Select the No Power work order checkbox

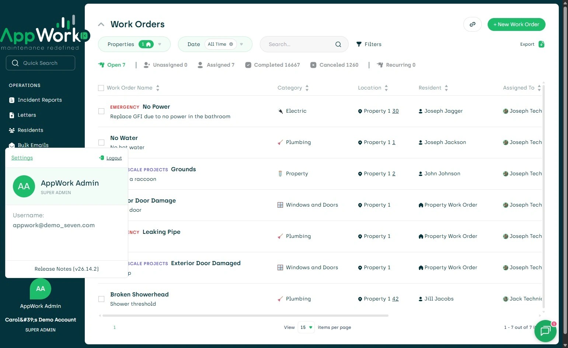click(101, 111)
